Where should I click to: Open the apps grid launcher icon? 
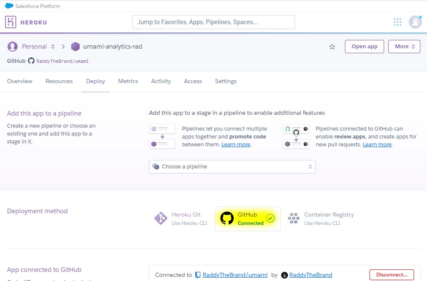[397, 22]
